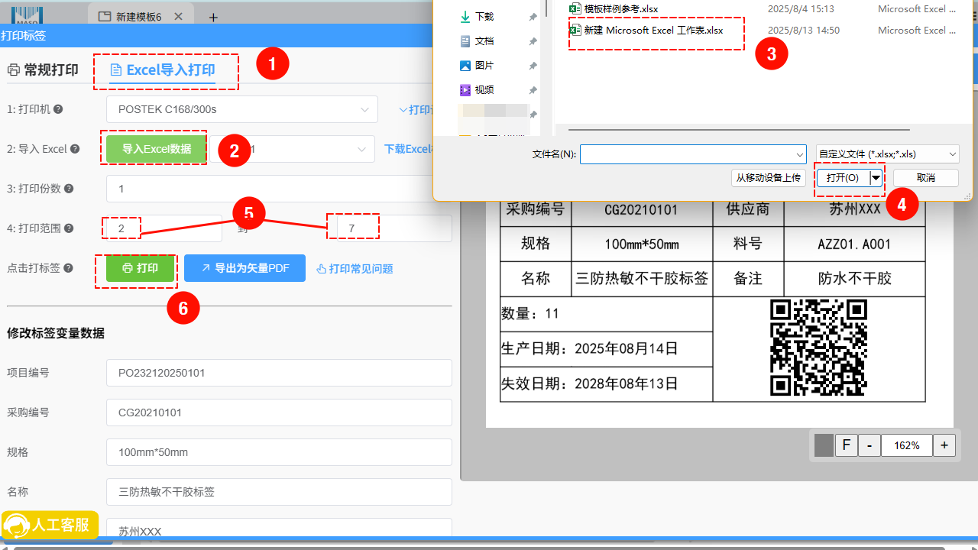The image size is (978, 550).
Task: Click the green 打印 button
Action: [140, 268]
